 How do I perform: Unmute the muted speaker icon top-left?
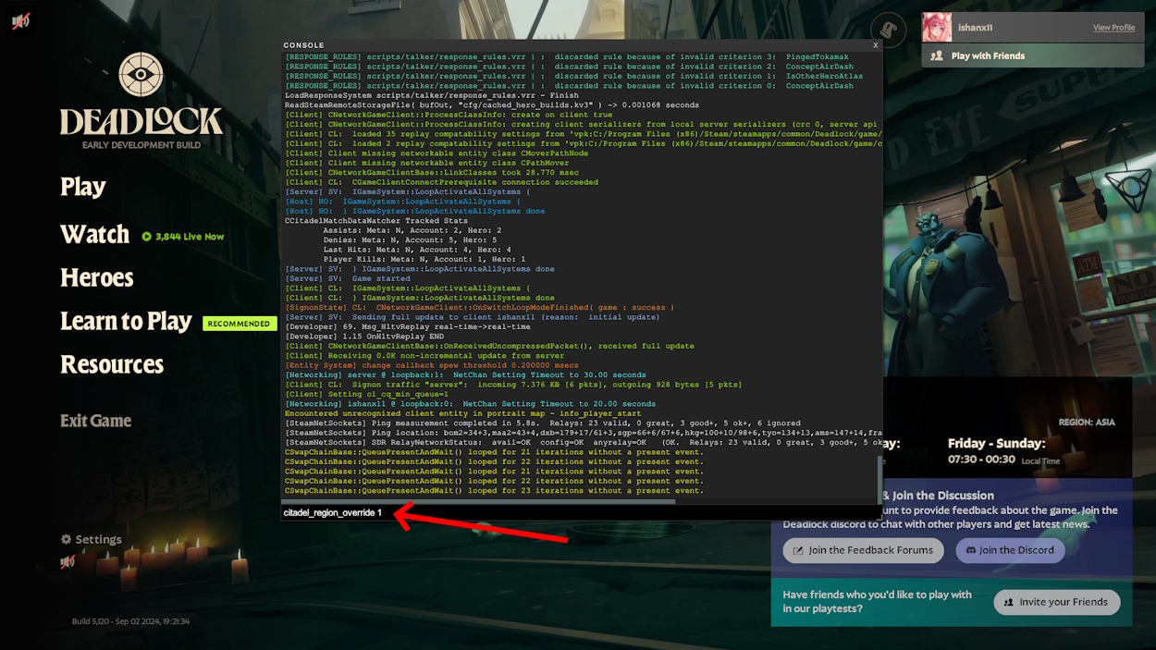pos(21,20)
